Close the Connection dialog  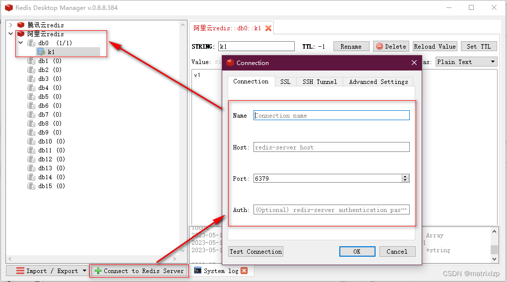click(x=414, y=63)
